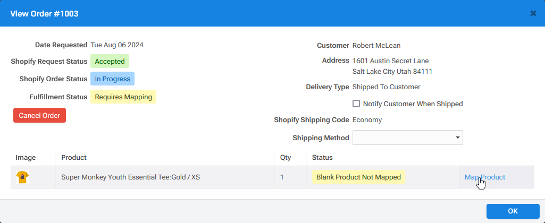The image size is (545, 223).
Task: Click the View Order #1003 title
Action: click(x=44, y=14)
